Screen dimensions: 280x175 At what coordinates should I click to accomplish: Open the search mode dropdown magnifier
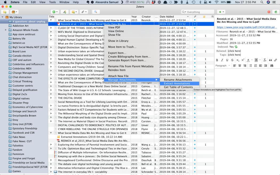184,12
